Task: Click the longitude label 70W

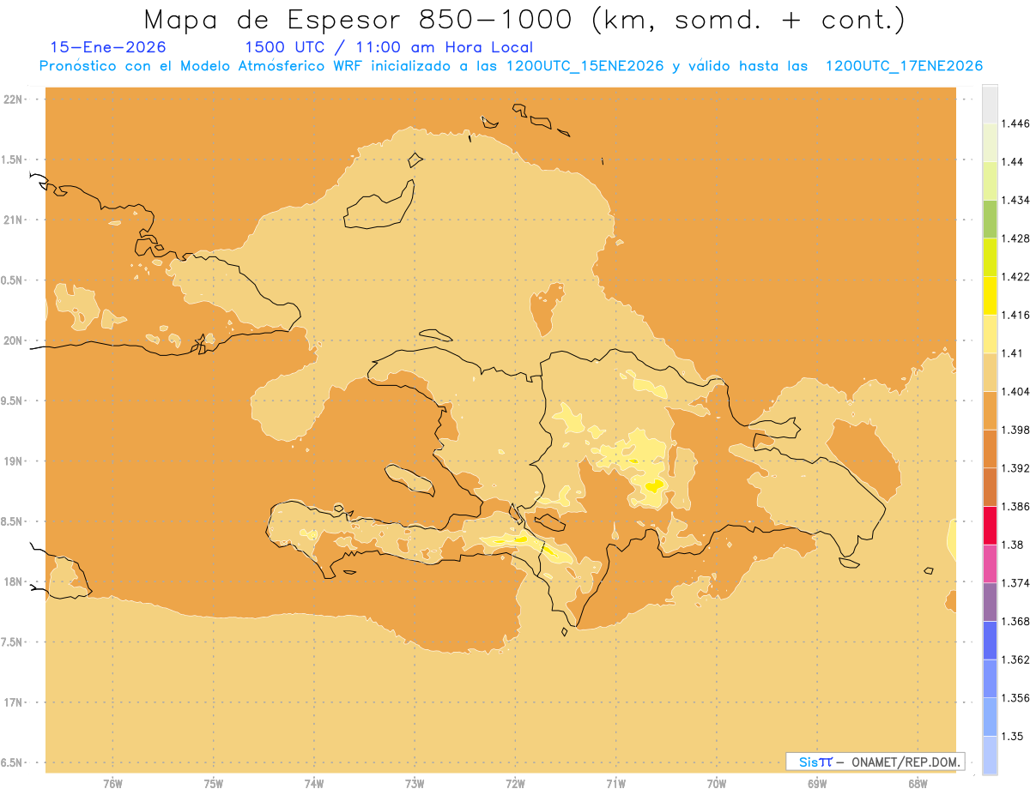Action: pos(717,783)
